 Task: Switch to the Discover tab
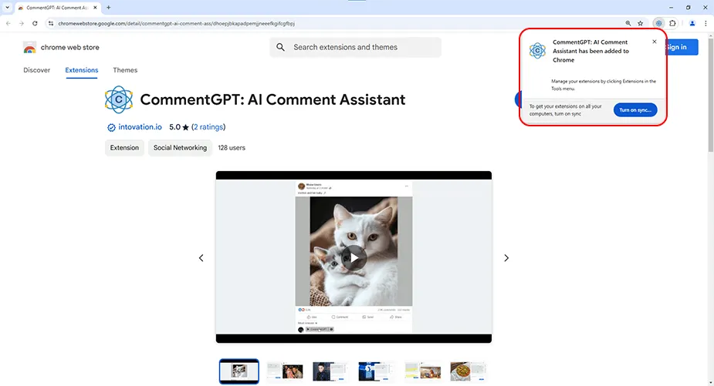(37, 70)
